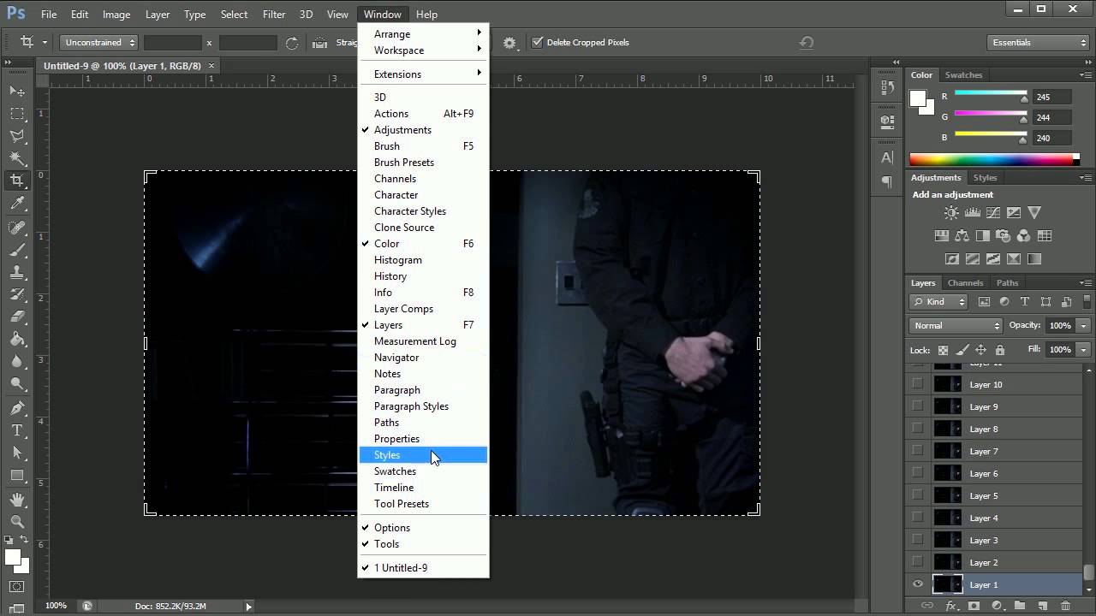This screenshot has height=616, width=1096.
Task: Open the collapsed Character panel icon
Action: 887,157
